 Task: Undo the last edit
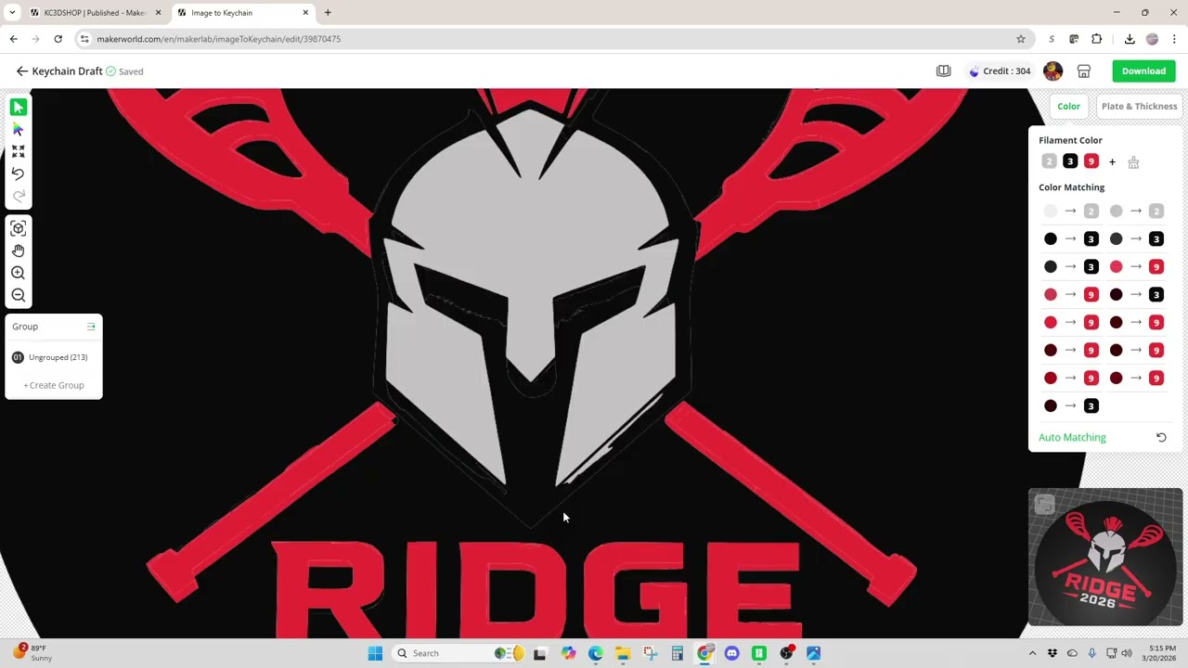(x=18, y=173)
